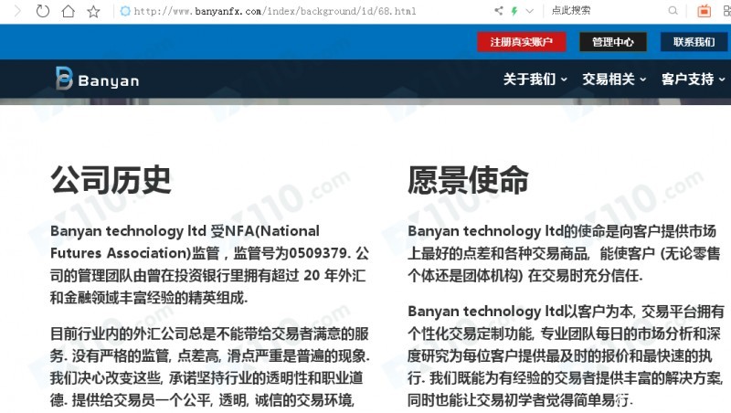Open the 客户支持 menu
The image size is (731, 413).
694,79
